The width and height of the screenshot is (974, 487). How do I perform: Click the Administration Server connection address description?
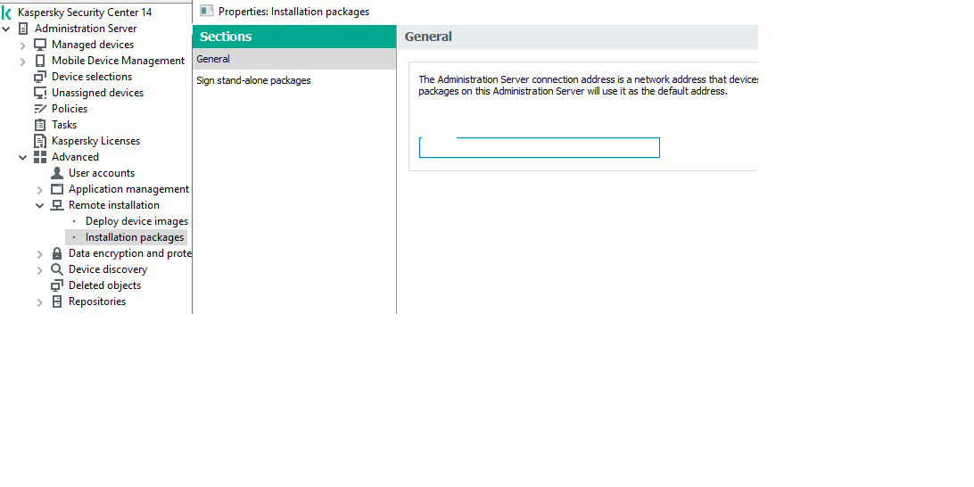[589, 85]
